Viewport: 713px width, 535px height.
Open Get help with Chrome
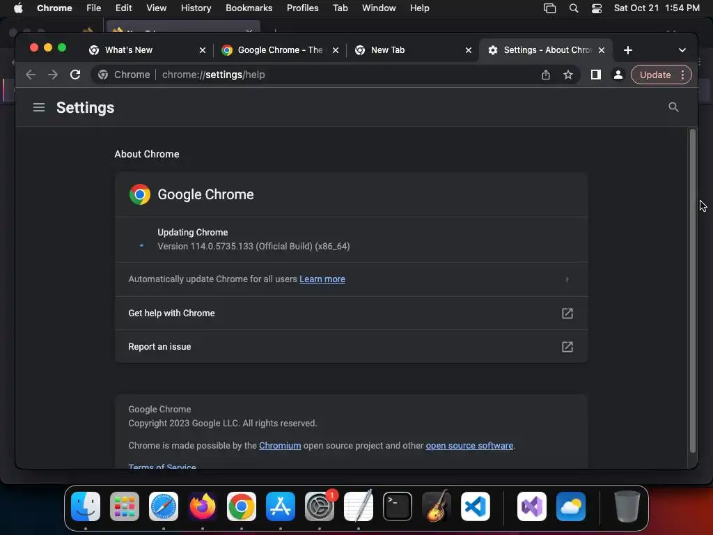tap(351, 313)
